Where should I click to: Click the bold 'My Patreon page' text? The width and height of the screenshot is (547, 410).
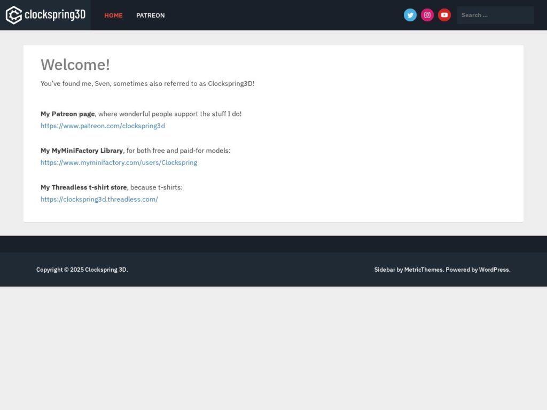coord(68,114)
